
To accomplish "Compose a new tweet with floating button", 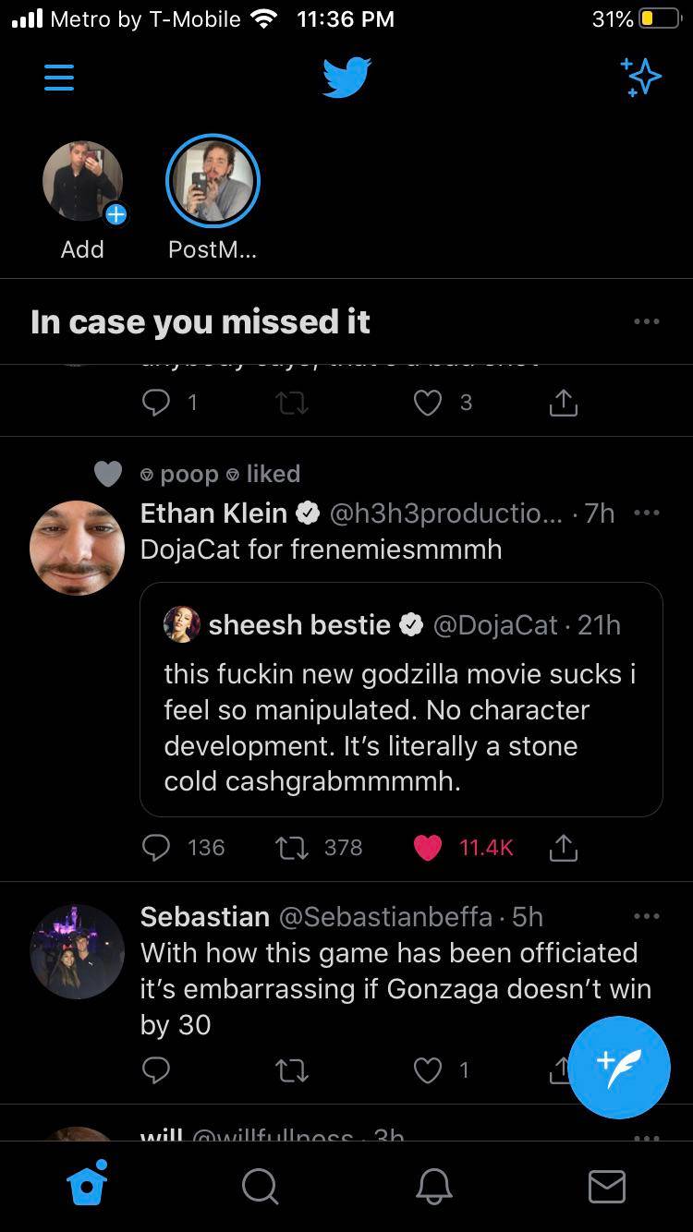I will (618, 1067).
